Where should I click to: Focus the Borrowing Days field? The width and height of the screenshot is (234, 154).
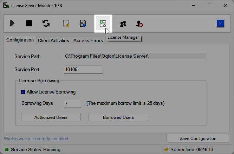(x=72, y=104)
